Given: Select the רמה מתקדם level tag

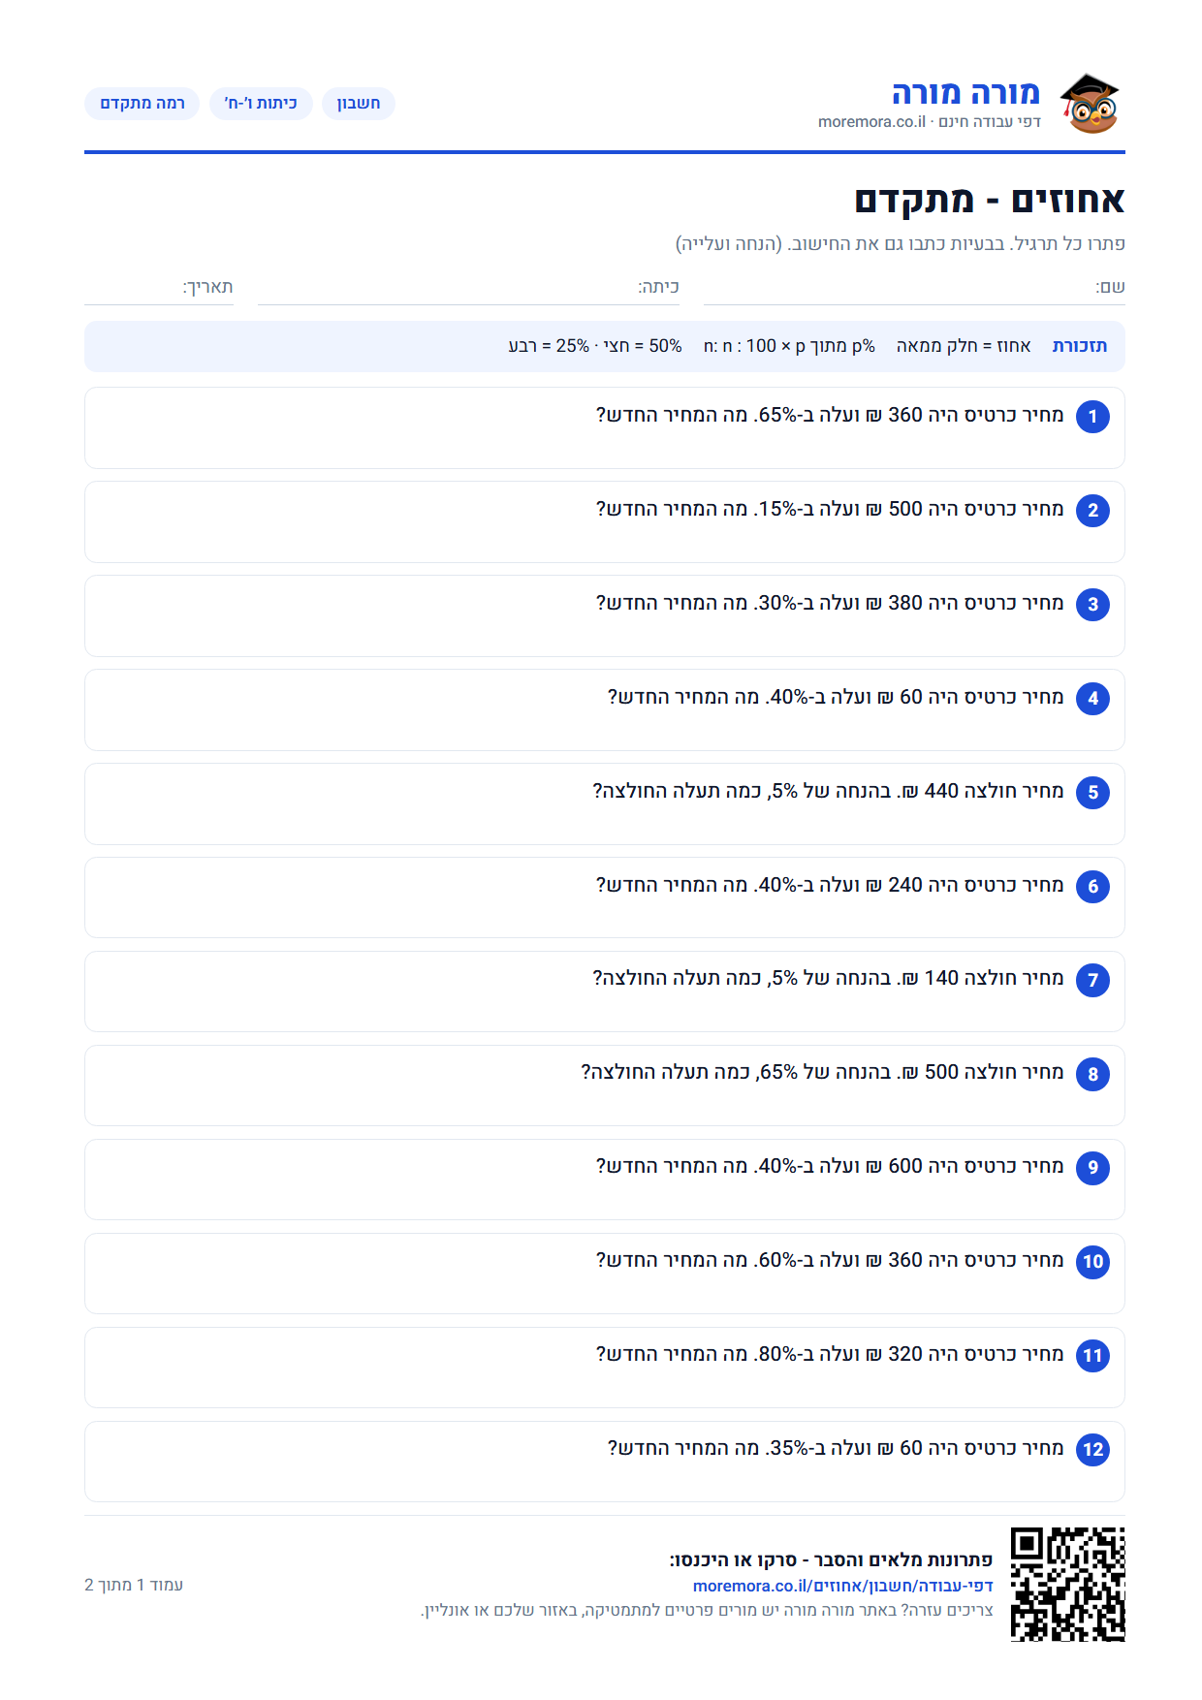Looking at the screenshot, I should pyautogui.click(x=142, y=104).
